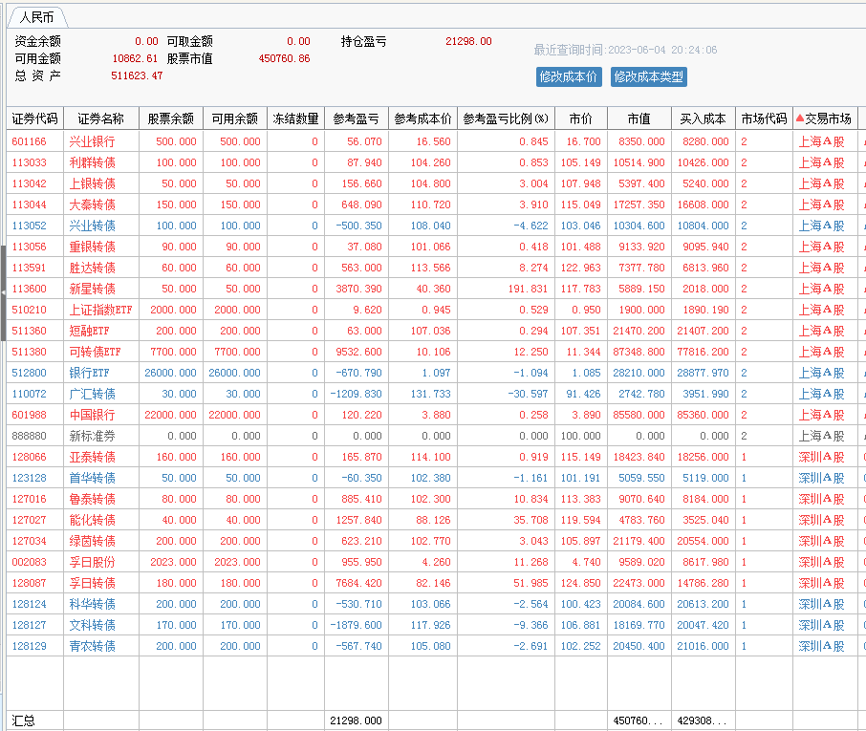Click security code 002083

pyautogui.click(x=30, y=562)
